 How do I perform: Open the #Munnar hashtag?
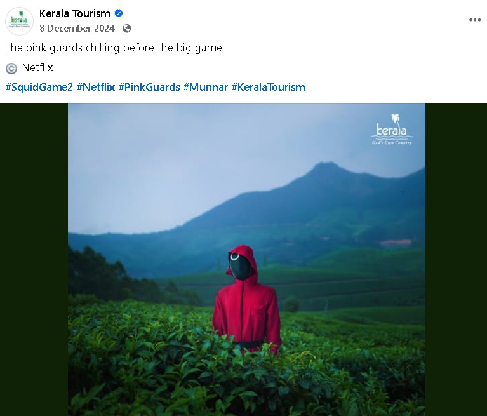point(206,87)
